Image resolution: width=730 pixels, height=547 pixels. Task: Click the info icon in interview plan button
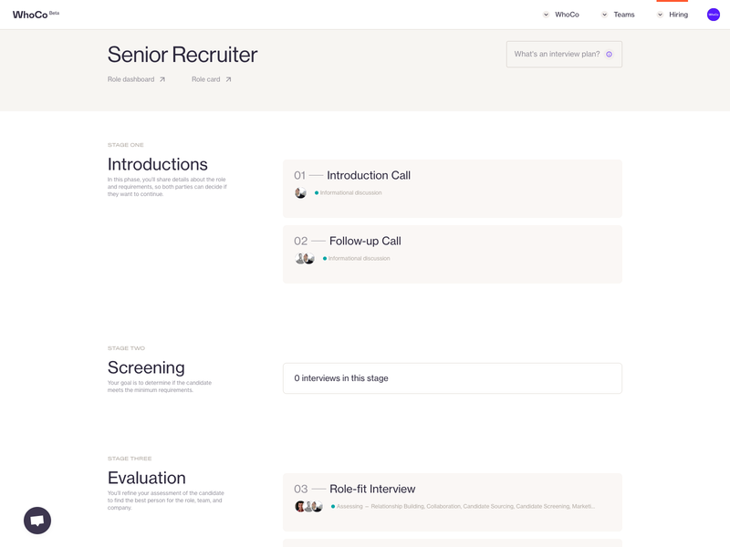pyautogui.click(x=609, y=55)
